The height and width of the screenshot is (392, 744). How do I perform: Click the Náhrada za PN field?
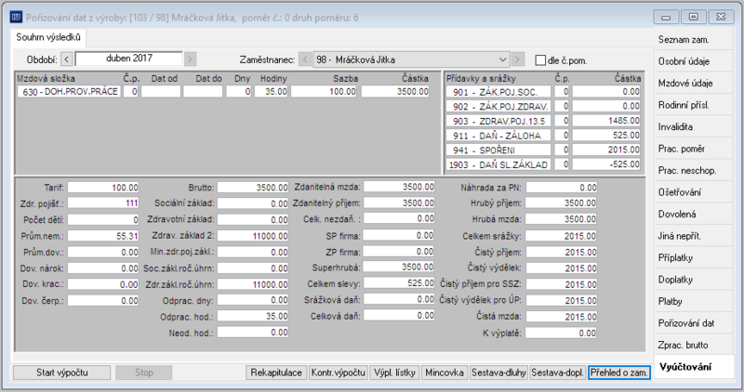tap(562, 188)
